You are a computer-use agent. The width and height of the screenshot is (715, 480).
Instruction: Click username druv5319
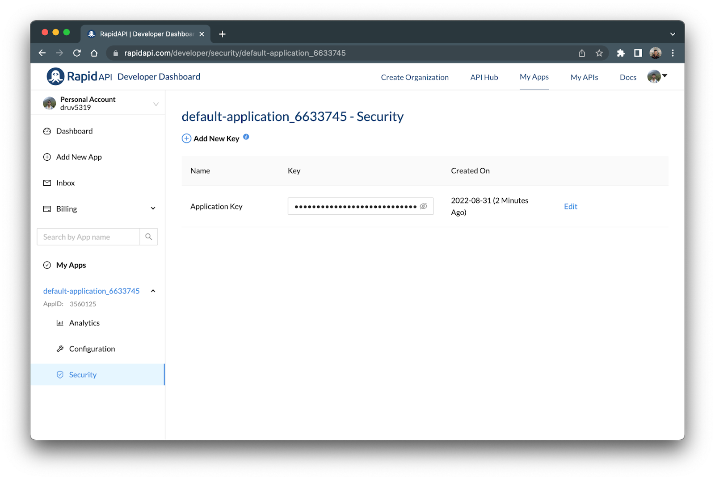pos(76,108)
